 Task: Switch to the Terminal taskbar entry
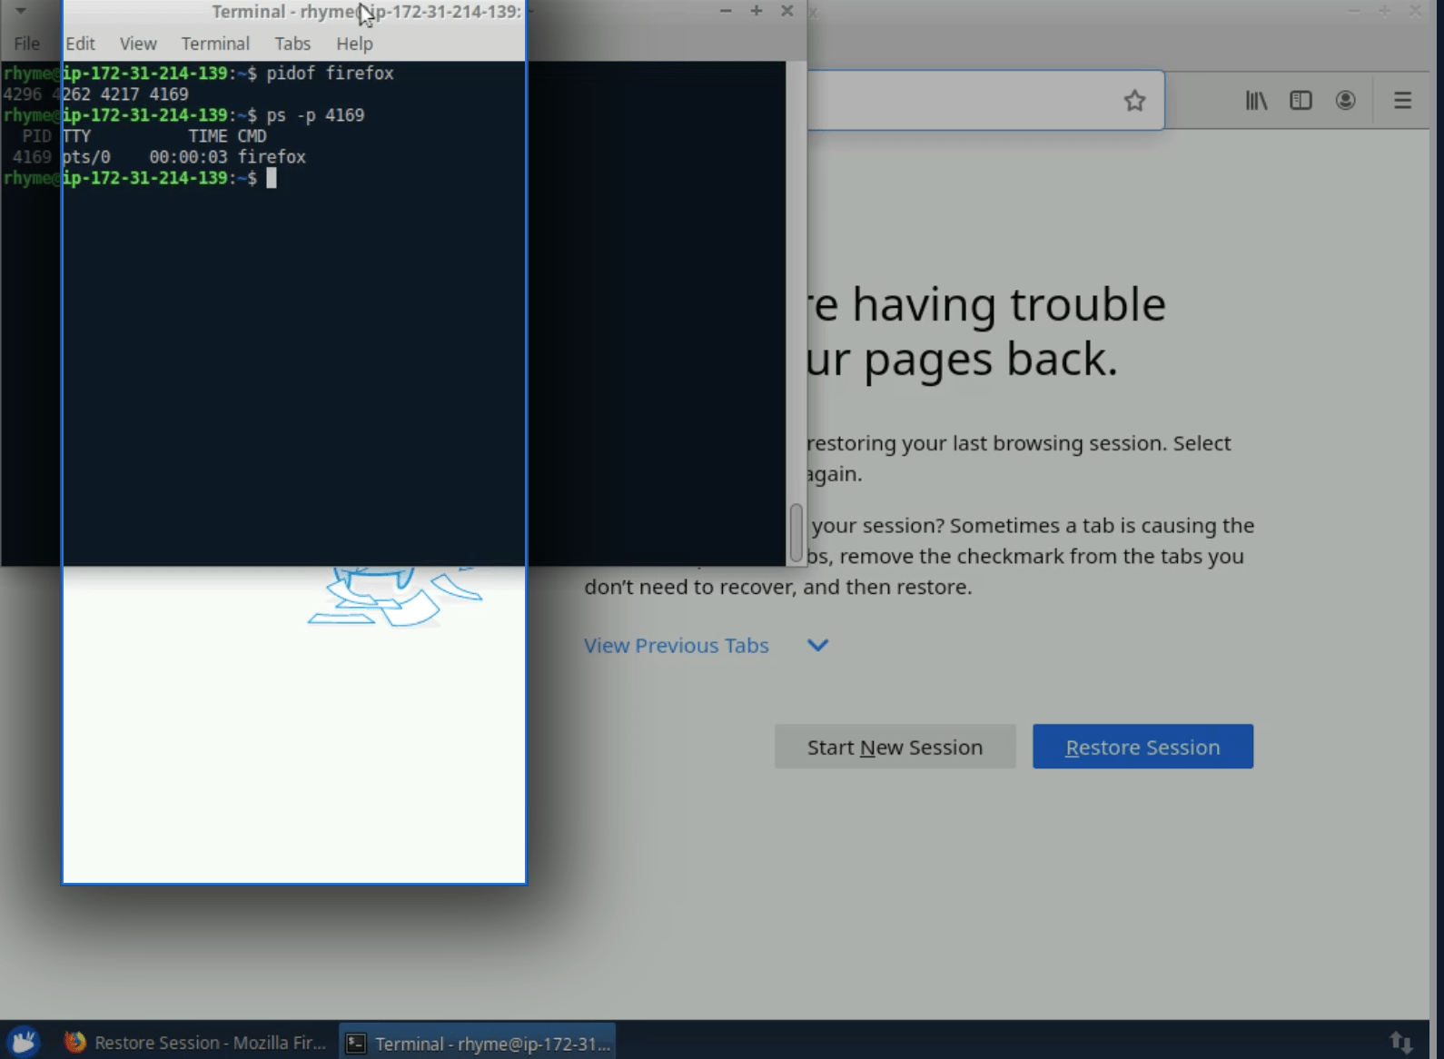click(x=479, y=1043)
